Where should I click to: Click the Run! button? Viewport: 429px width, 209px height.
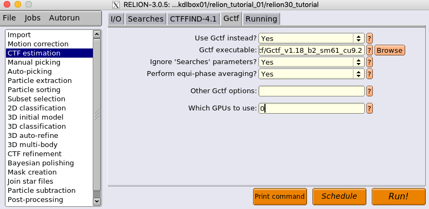pyautogui.click(x=398, y=197)
